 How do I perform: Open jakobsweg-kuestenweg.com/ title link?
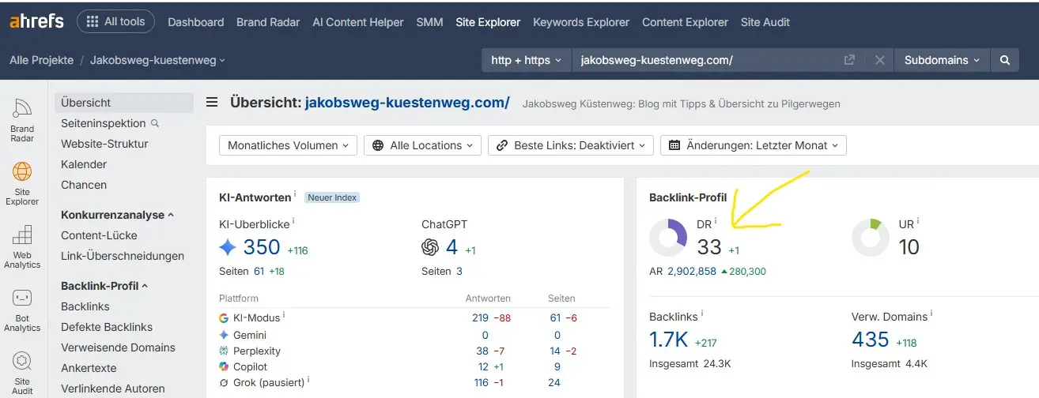[407, 103]
